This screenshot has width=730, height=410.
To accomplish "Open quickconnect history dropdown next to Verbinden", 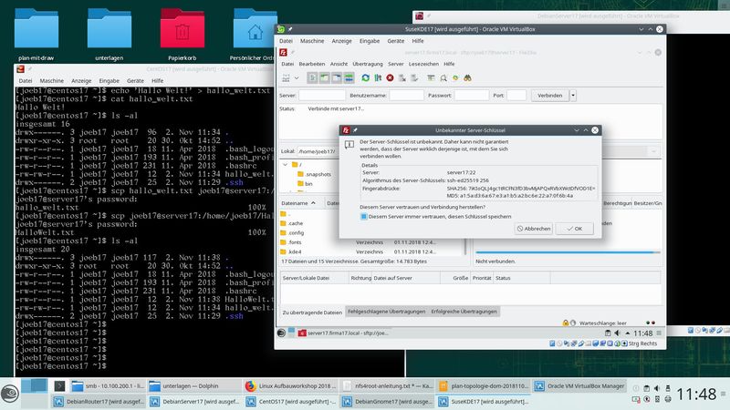I will point(573,96).
